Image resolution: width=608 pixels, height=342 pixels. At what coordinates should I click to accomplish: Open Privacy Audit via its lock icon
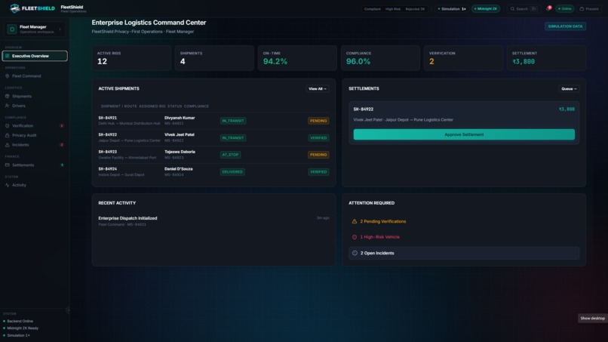7,135
